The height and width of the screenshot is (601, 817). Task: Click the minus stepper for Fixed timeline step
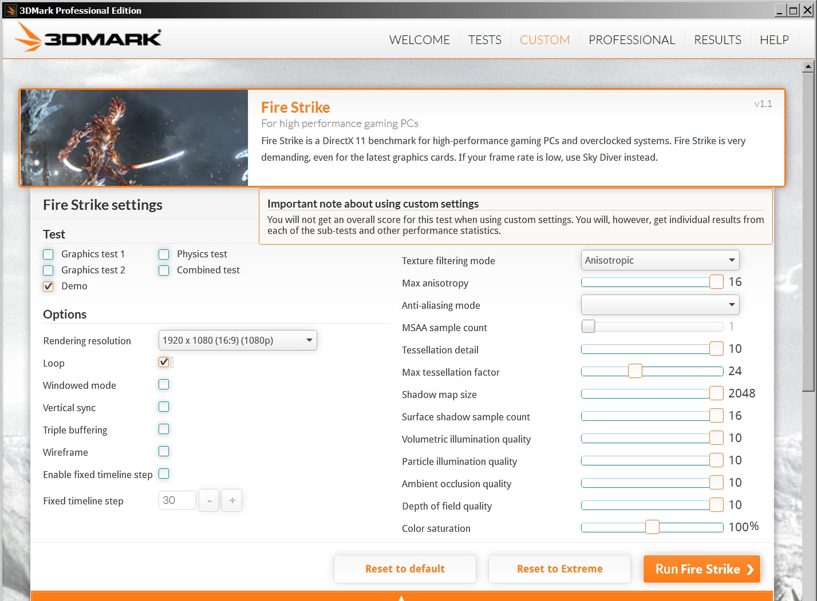[x=210, y=501]
